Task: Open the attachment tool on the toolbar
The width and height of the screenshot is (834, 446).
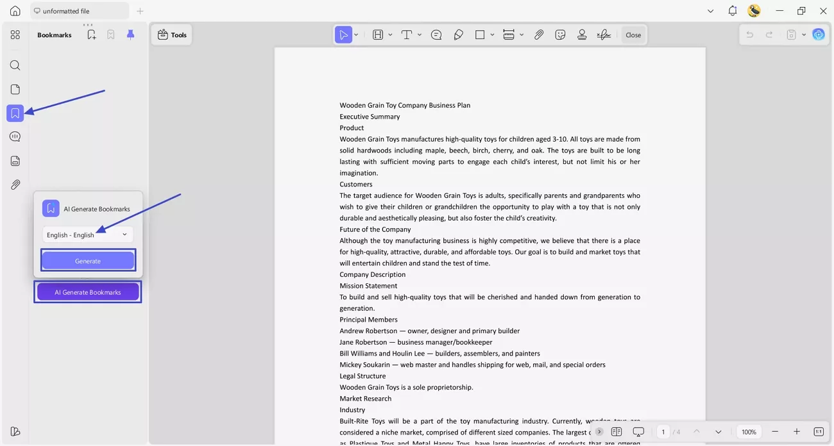Action: [x=539, y=34]
